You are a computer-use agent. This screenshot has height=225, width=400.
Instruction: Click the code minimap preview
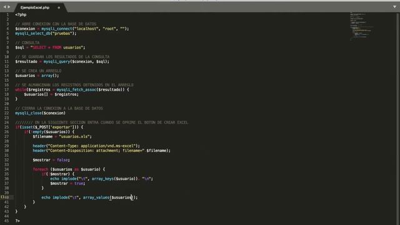pyautogui.click(x=361, y=26)
